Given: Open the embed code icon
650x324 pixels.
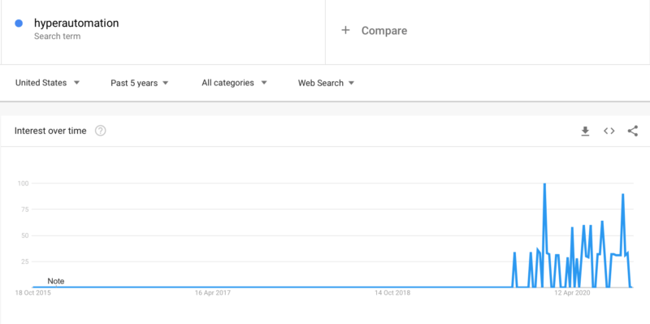Looking at the screenshot, I should pos(609,131).
